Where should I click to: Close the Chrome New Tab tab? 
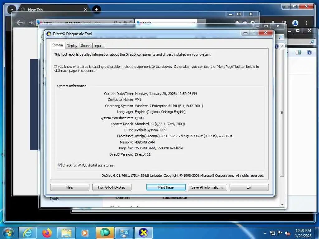coord(85,10)
